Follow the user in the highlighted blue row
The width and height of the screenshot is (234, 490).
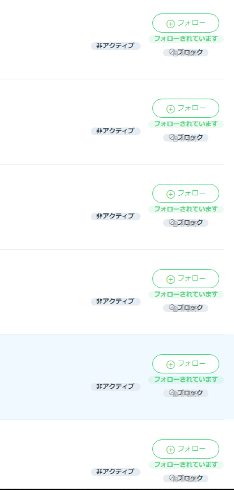(185, 364)
